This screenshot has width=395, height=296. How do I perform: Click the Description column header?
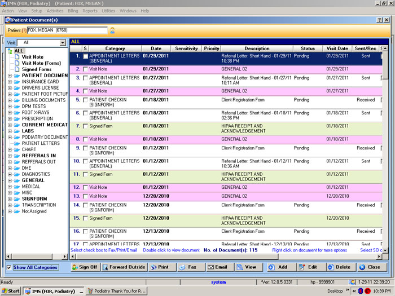257,48
